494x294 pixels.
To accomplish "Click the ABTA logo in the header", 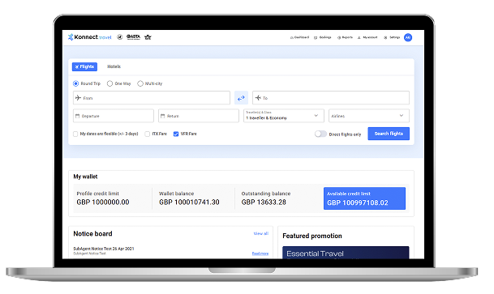I will coord(133,37).
